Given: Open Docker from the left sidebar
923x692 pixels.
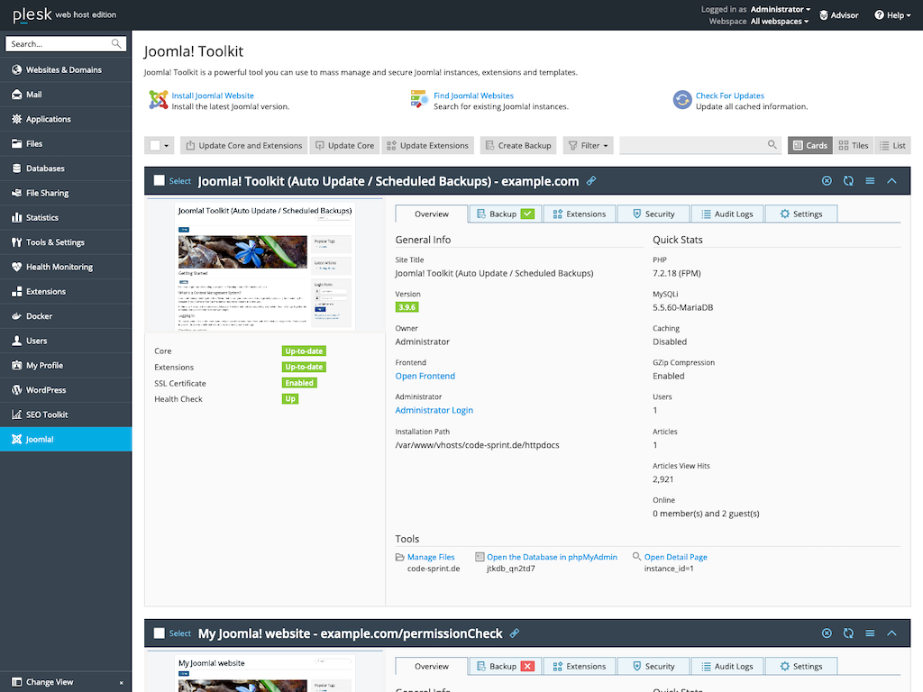Looking at the screenshot, I should point(37,315).
